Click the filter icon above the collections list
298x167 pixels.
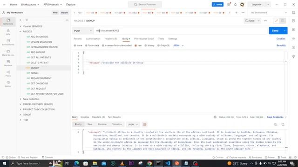click(27, 20)
